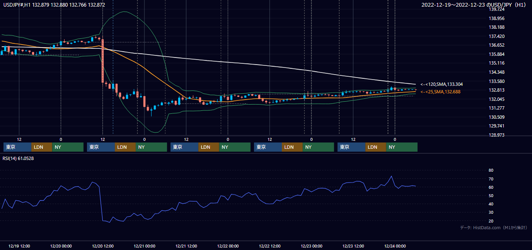Select the 139.724 price axis label
Image resolution: width=532 pixels, height=250 pixels.
[497, 9]
